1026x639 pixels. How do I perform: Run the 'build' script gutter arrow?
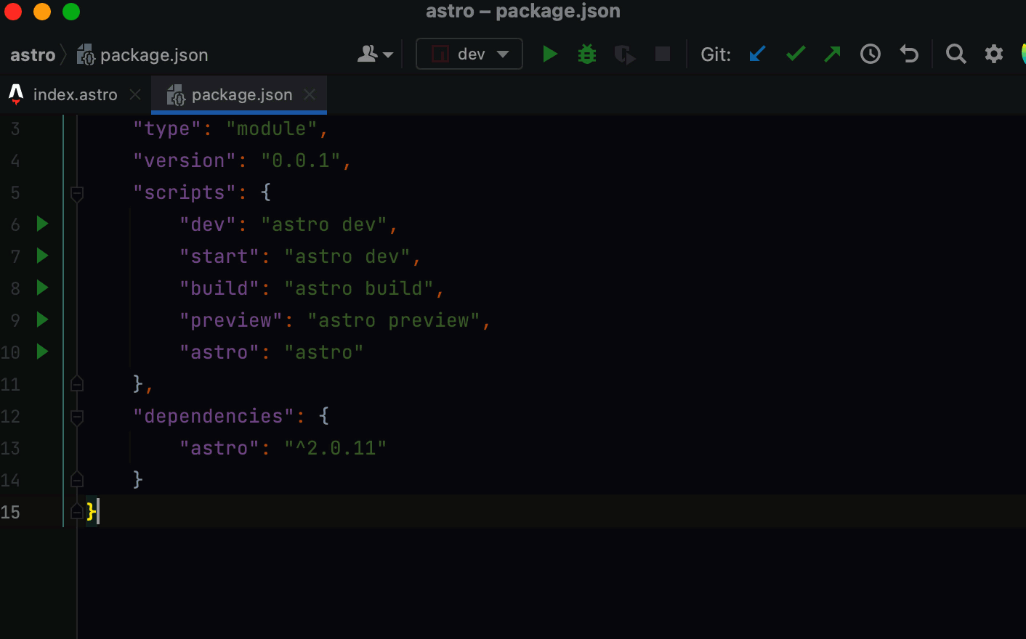pyautogui.click(x=41, y=288)
